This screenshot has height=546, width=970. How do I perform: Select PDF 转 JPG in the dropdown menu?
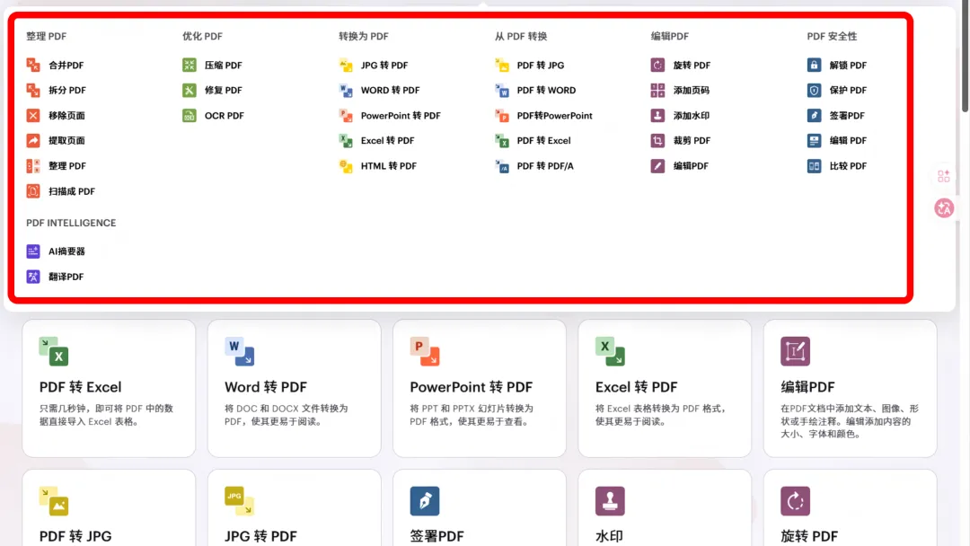[530, 65]
